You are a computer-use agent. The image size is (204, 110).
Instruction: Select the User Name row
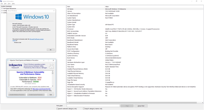tap(135, 65)
